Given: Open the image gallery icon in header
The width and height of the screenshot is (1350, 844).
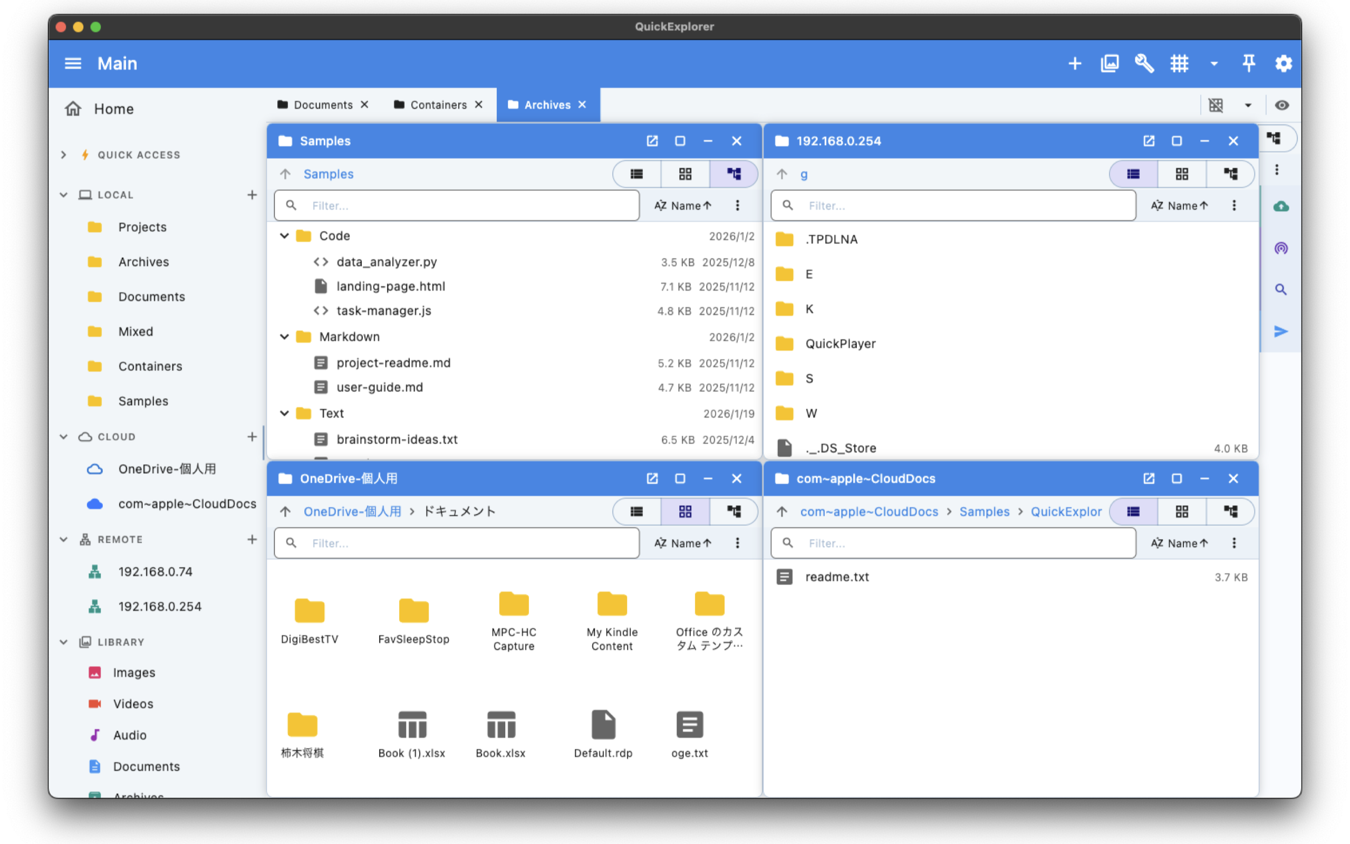Looking at the screenshot, I should tap(1109, 64).
